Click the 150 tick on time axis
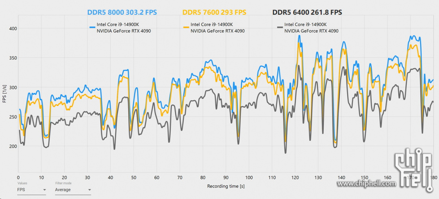Image resolution: width=439 pixels, height=199 pixels. 364,178
